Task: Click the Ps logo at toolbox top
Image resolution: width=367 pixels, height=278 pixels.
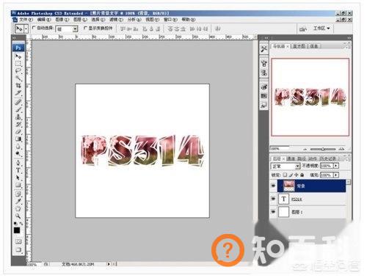Action: [x=18, y=48]
